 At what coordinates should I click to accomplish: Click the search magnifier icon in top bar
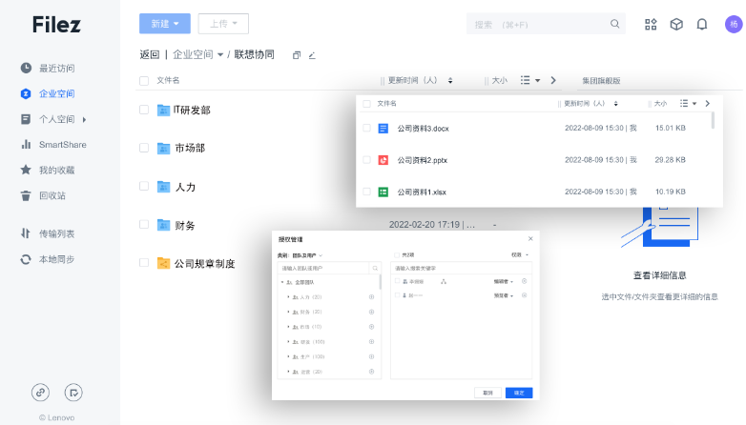point(614,24)
